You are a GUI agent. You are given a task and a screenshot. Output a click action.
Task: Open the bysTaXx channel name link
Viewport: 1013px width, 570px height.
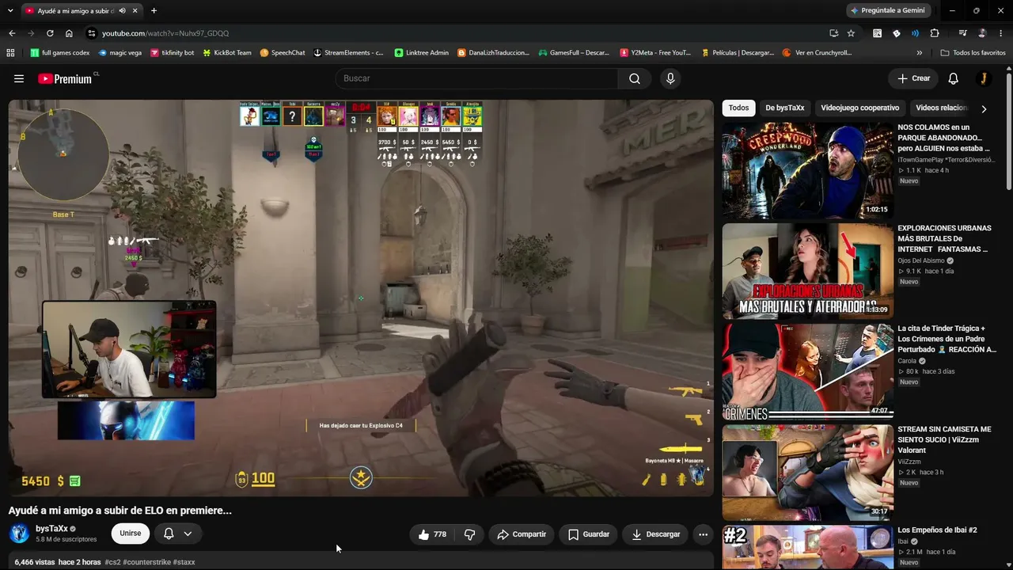[x=51, y=529]
